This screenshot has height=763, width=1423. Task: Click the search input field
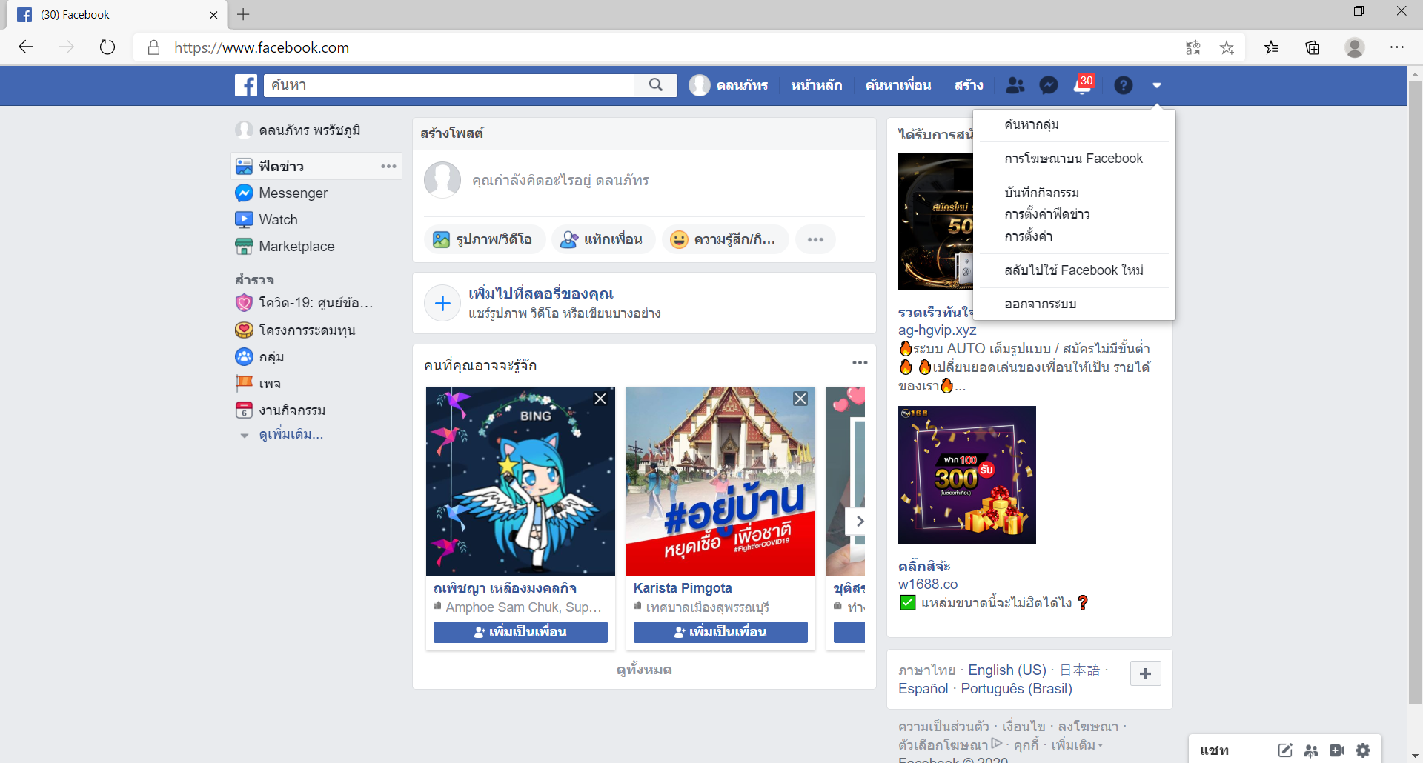(x=450, y=85)
